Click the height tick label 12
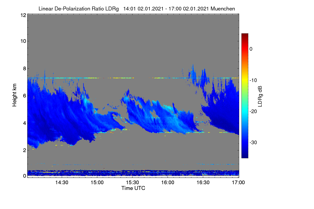The width and height of the screenshot is (314, 209). [23, 15]
